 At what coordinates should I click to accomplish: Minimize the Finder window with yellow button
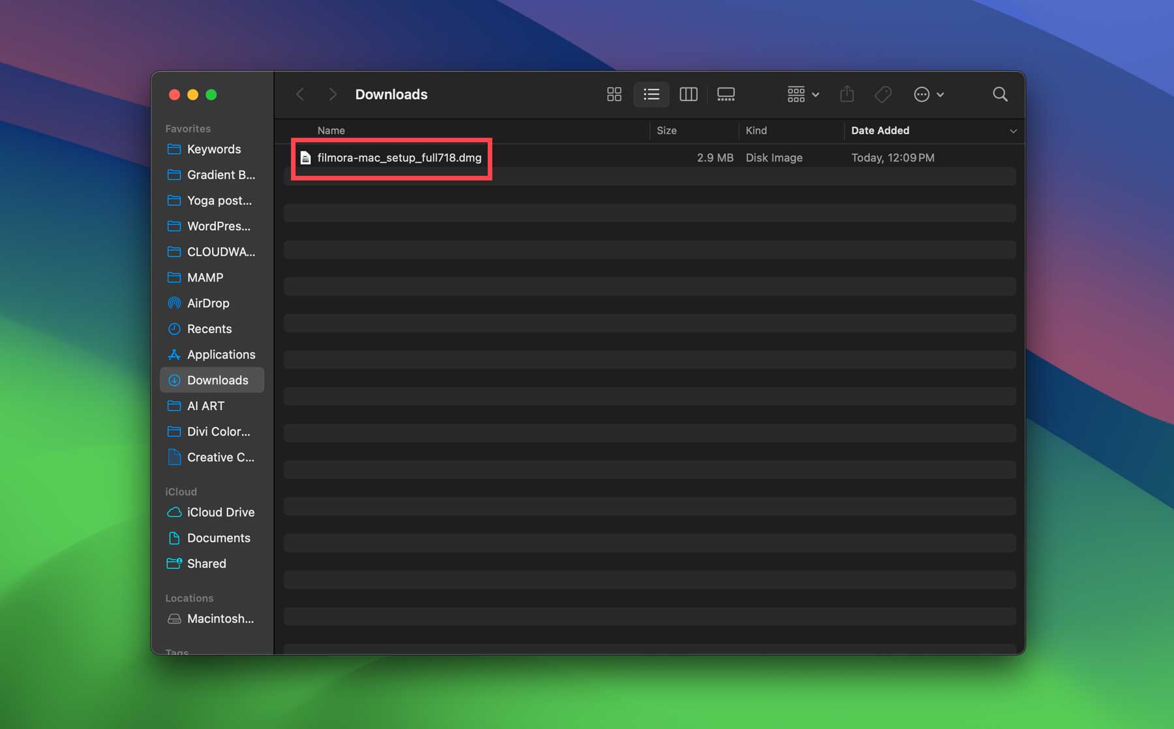coord(192,95)
